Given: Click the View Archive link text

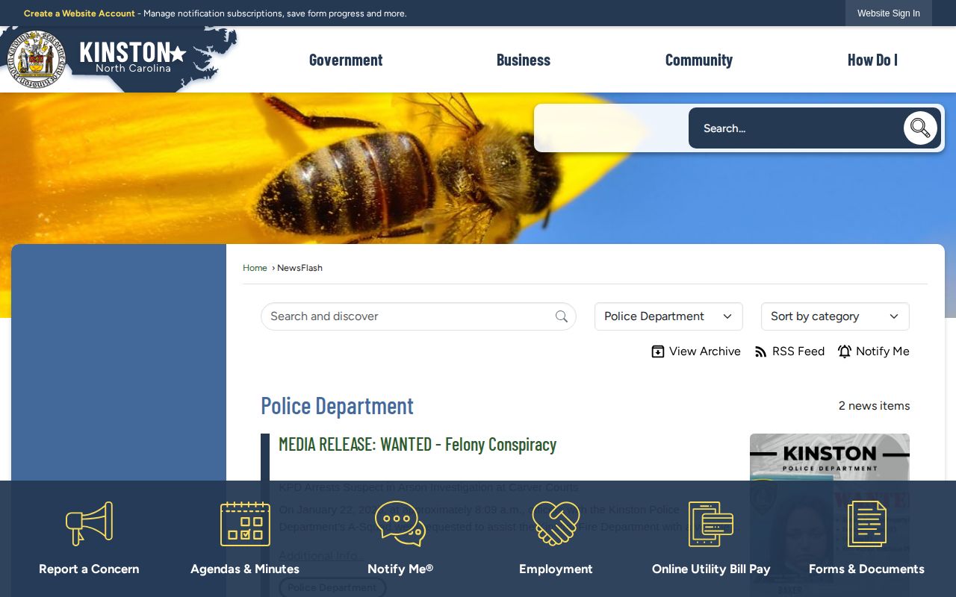Looking at the screenshot, I should point(705,351).
